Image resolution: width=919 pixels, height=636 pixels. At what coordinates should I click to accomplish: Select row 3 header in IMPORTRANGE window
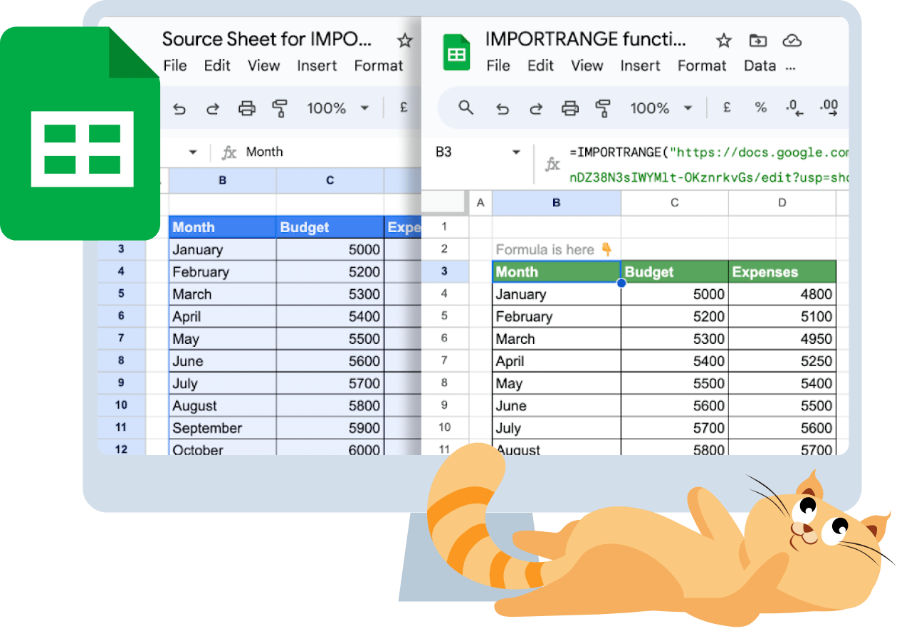pos(445,271)
